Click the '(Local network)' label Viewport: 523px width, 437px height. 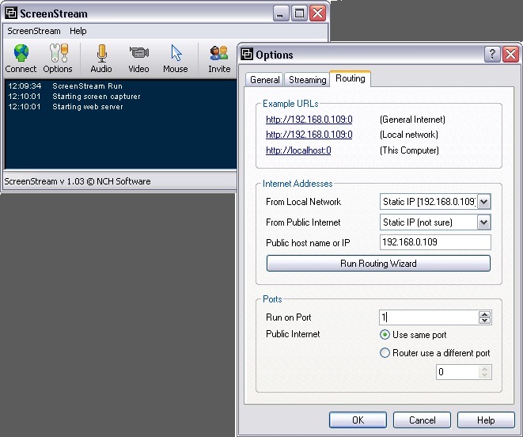click(409, 135)
